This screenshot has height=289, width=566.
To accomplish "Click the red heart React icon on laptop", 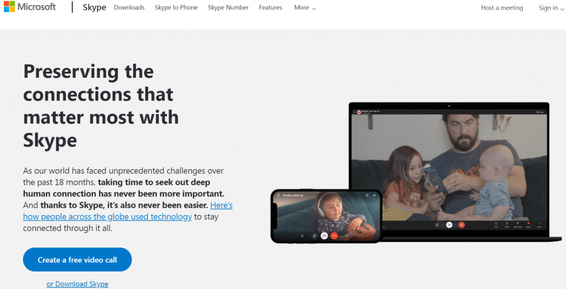I will (x=528, y=223).
